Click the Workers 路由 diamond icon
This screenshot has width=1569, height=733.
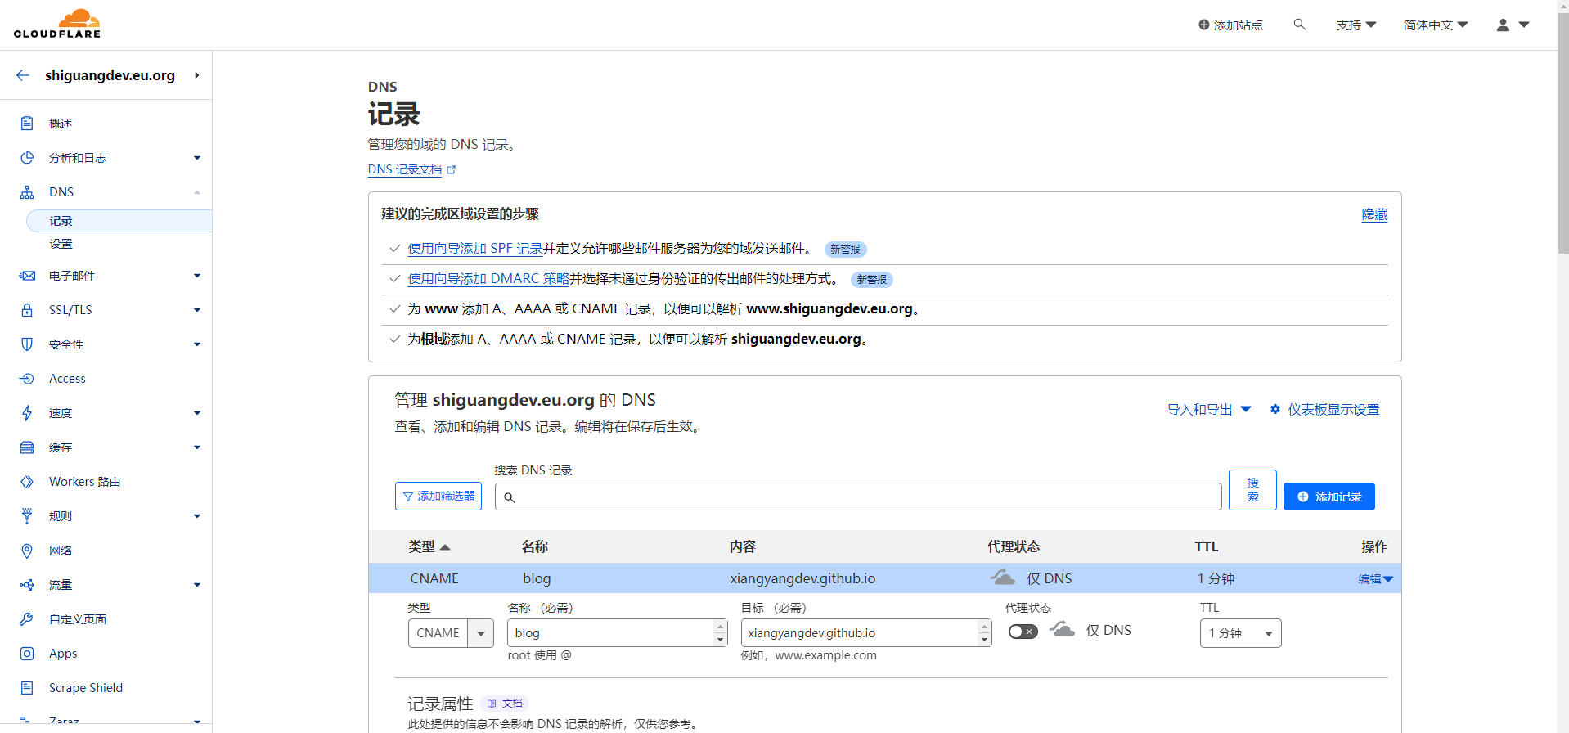click(x=27, y=482)
